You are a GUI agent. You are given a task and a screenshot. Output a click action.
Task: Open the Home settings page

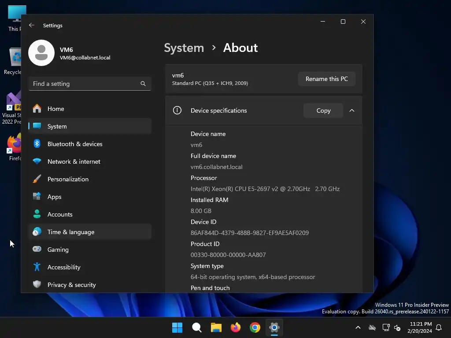click(90, 109)
